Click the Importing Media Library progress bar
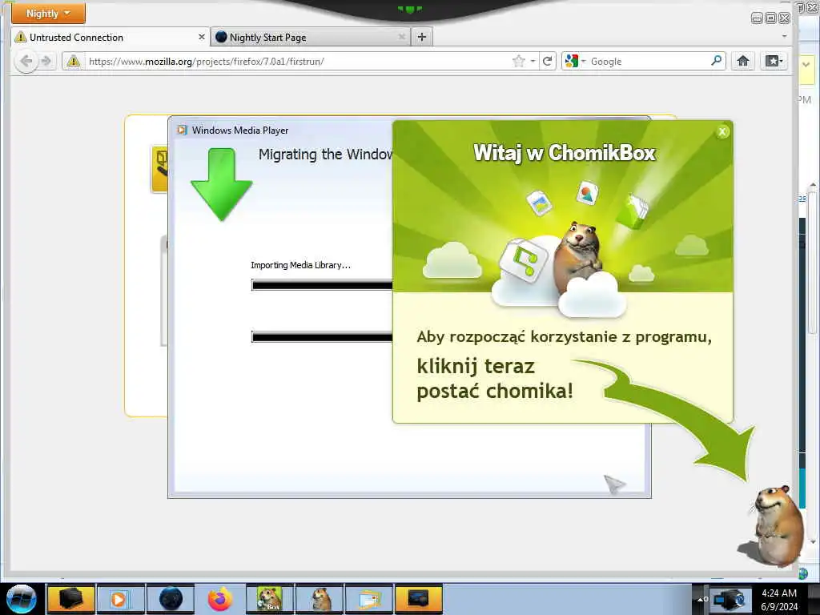Screen dimensions: 820x615 click(x=322, y=285)
